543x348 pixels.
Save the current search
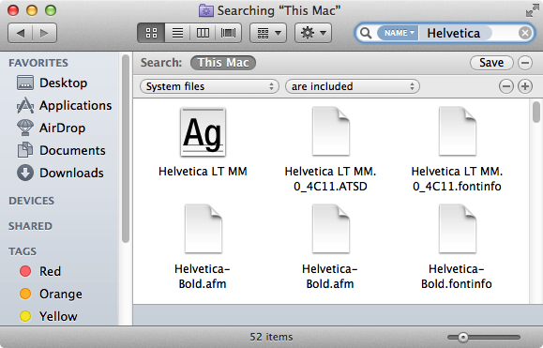491,63
